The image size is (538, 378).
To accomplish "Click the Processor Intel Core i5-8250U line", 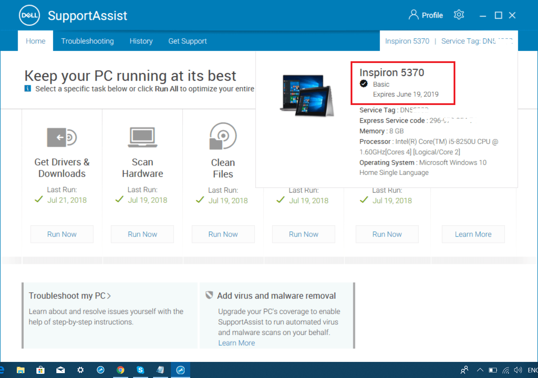I will pos(429,147).
